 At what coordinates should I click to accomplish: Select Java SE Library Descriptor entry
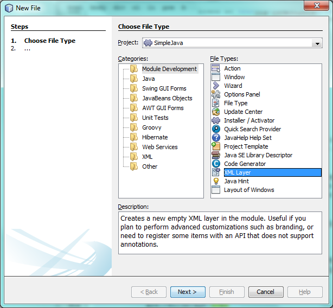click(x=258, y=155)
